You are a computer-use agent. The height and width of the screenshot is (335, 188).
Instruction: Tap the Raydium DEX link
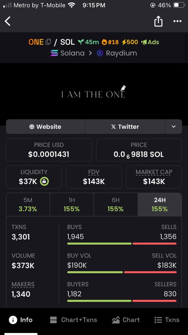tap(117, 53)
